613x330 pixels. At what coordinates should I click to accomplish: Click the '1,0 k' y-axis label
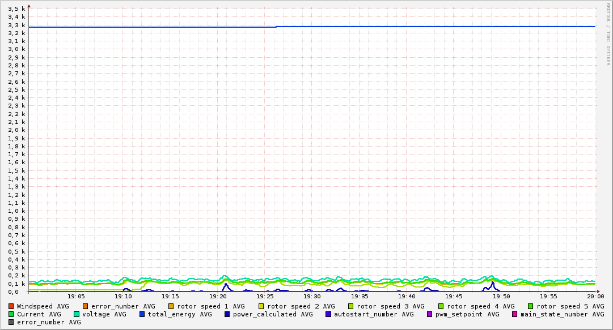point(16,211)
